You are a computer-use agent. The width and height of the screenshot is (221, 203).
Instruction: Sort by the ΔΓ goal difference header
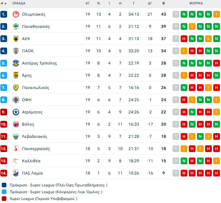(150, 3)
